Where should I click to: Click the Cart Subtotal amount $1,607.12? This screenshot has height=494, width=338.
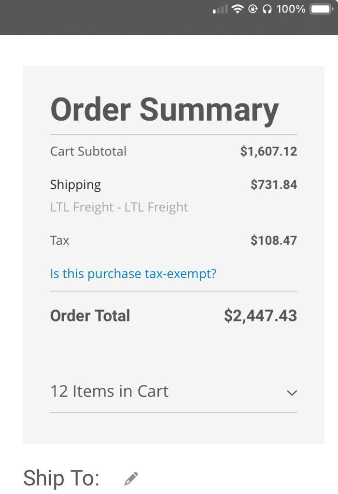click(x=268, y=151)
